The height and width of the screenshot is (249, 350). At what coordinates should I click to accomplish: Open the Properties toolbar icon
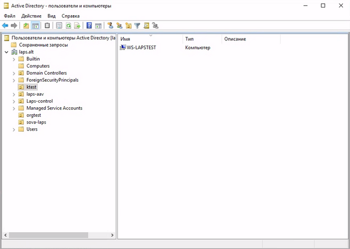pyautogui.click(x=59, y=26)
